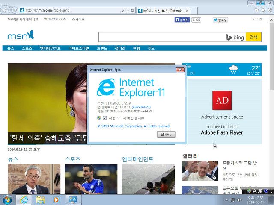Click the network tray icon
This screenshot has width=274, height=205.
tap(233, 200)
